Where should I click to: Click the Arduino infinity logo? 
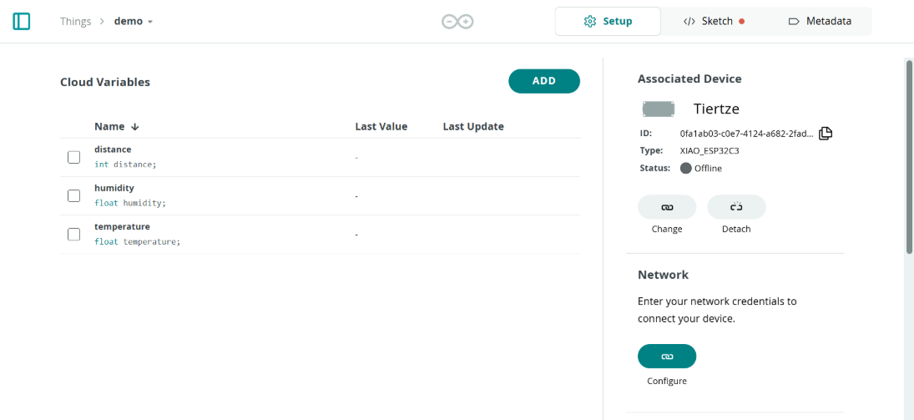pyautogui.click(x=457, y=22)
